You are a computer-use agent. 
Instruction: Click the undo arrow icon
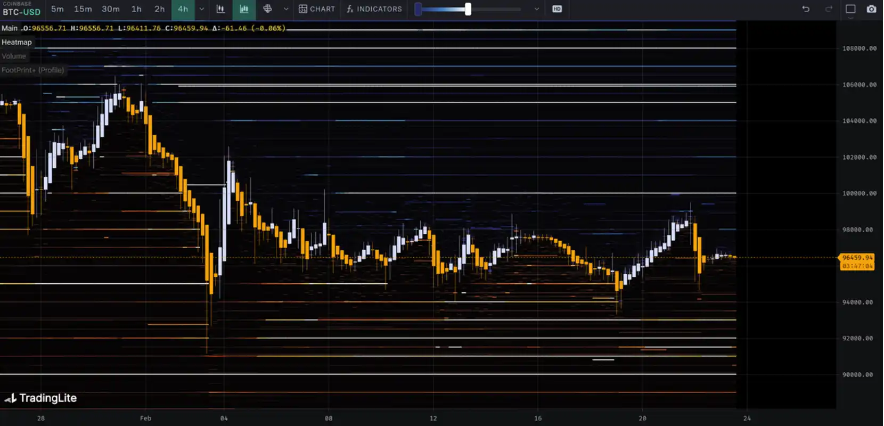(x=806, y=9)
